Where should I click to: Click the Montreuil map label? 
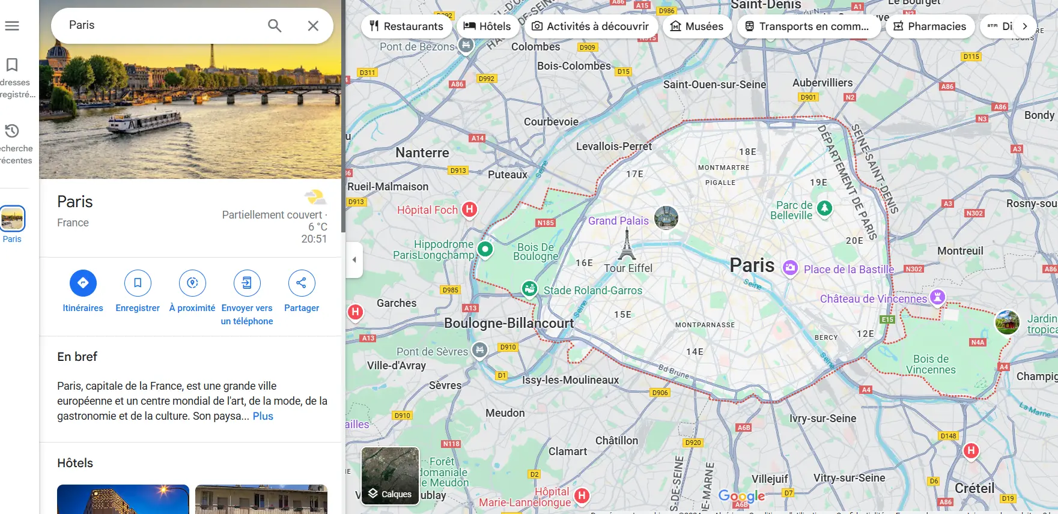960,251
